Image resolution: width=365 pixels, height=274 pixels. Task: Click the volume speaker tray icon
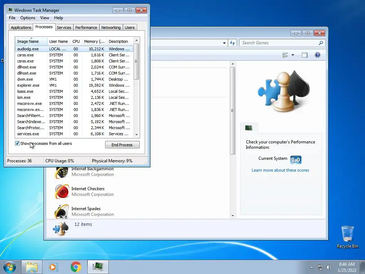(329, 267)
